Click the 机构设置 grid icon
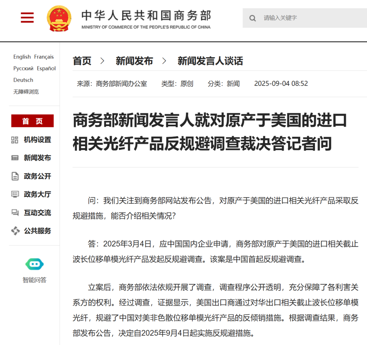 [15, 140]
